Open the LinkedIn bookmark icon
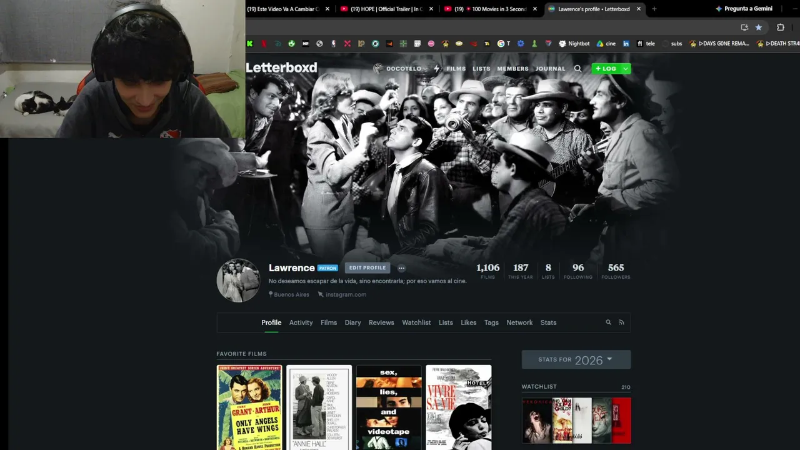Viewport: 800px width, 450px height. coord(626,44)
